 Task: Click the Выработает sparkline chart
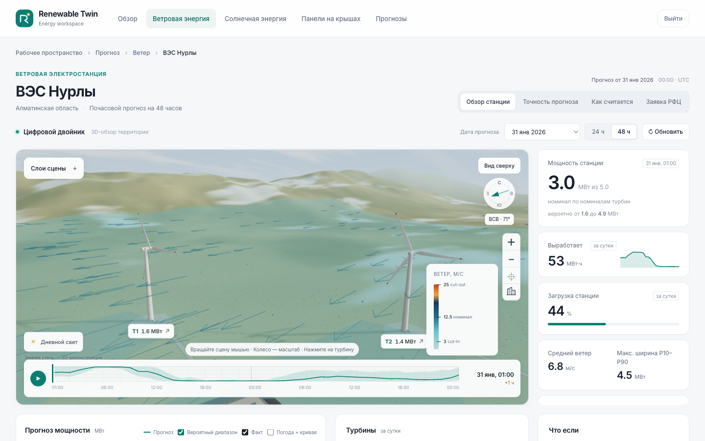click(x=650, y=259)
